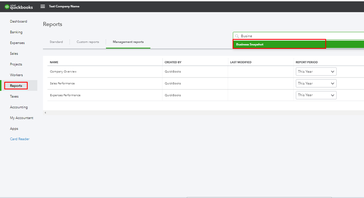Open My Accountant in the sidebar
The image size is (364, 198).
tap(22, 118)
